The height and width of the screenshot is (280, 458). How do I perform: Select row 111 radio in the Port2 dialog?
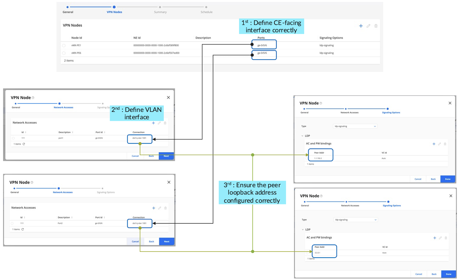coord(12,223)
